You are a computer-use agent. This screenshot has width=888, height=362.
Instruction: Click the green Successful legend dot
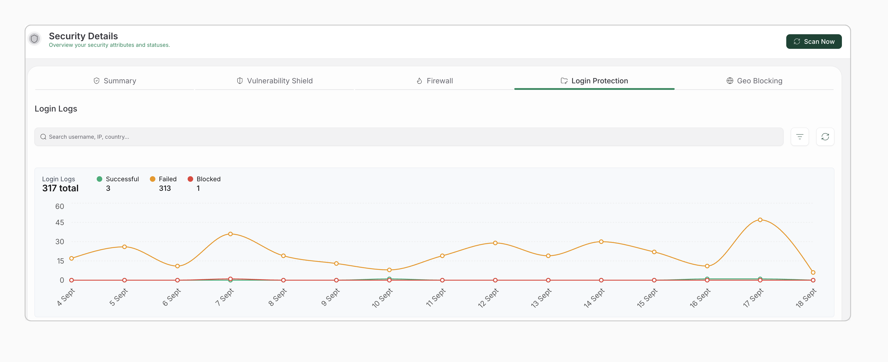pyautogui.click(x=99, y=179)
